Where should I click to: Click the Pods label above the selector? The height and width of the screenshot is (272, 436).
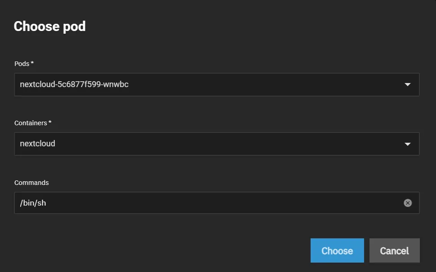[x=24, y=64]
